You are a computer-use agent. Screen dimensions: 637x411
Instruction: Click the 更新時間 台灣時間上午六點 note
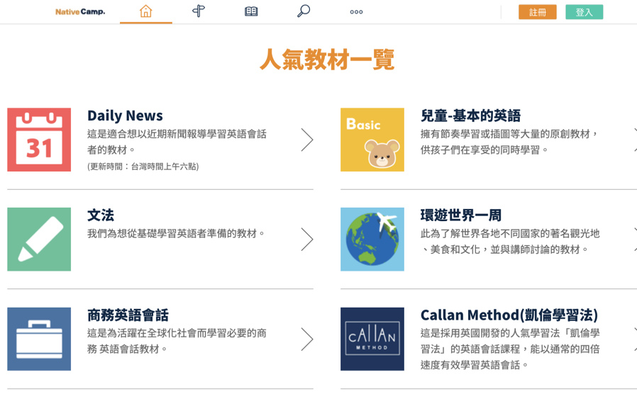point(143,167)
